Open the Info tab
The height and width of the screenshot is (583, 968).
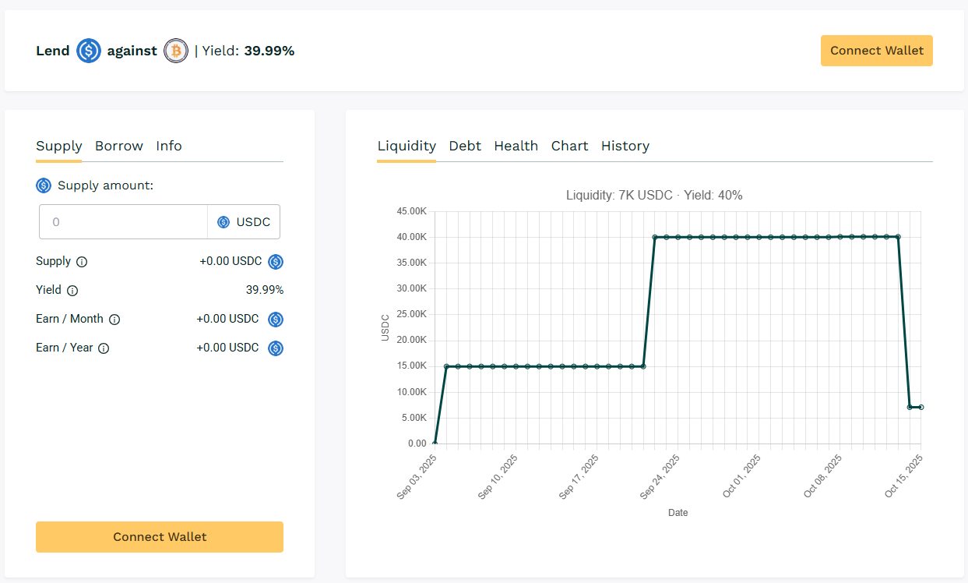pyautogui.click(x=169, y=146)
